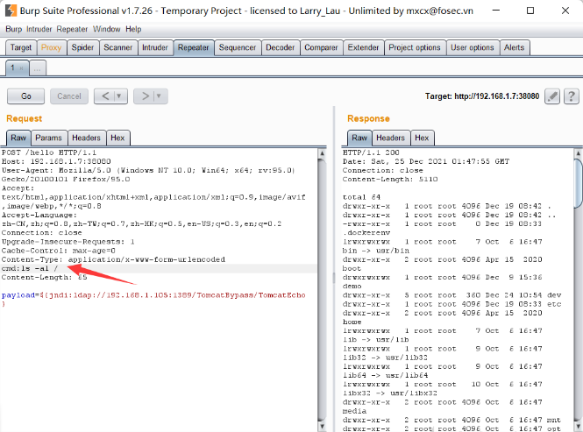583x432 pixels.
Task: Click request pane scrollbar down arrow
Action: pyautogui.click(x=323, y=426)
